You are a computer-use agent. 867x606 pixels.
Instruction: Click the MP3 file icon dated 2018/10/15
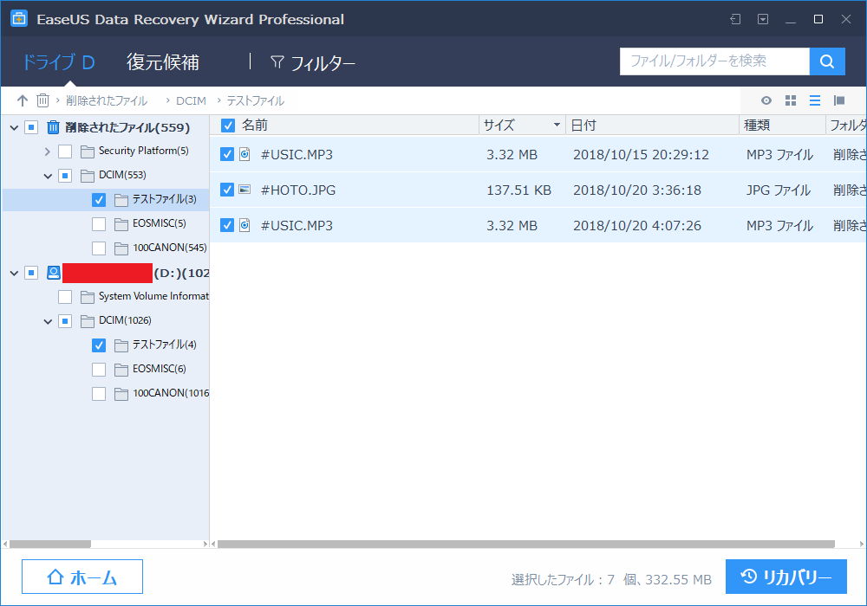244,154
